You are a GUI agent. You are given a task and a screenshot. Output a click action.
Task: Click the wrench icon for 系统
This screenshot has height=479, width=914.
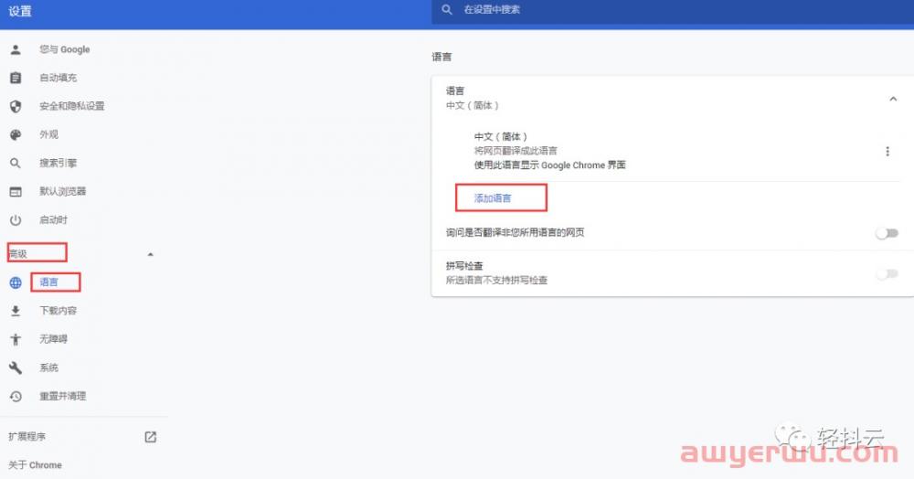[x=16, y=367]
